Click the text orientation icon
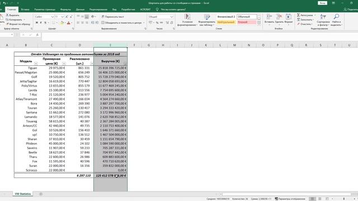The image size is (358, 201). [93, 17]
